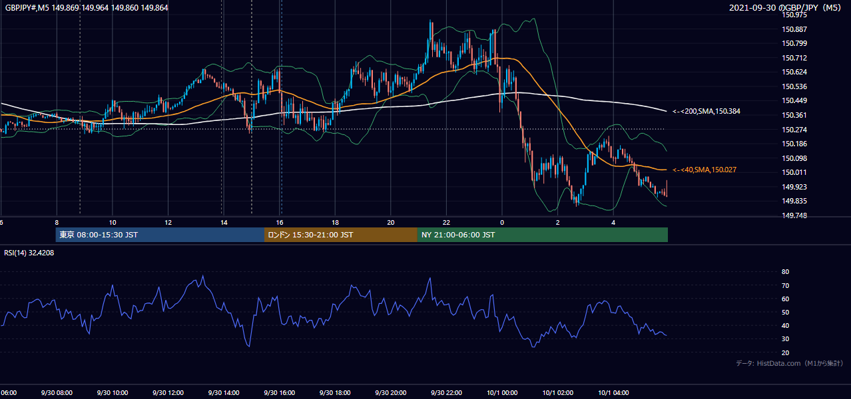This screenshot has height=399, width=851.
Task: Click the RSI 50 level label
Action: 785,312
